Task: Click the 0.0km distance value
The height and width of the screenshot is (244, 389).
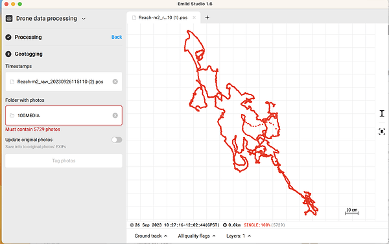Action: (234, 225)
